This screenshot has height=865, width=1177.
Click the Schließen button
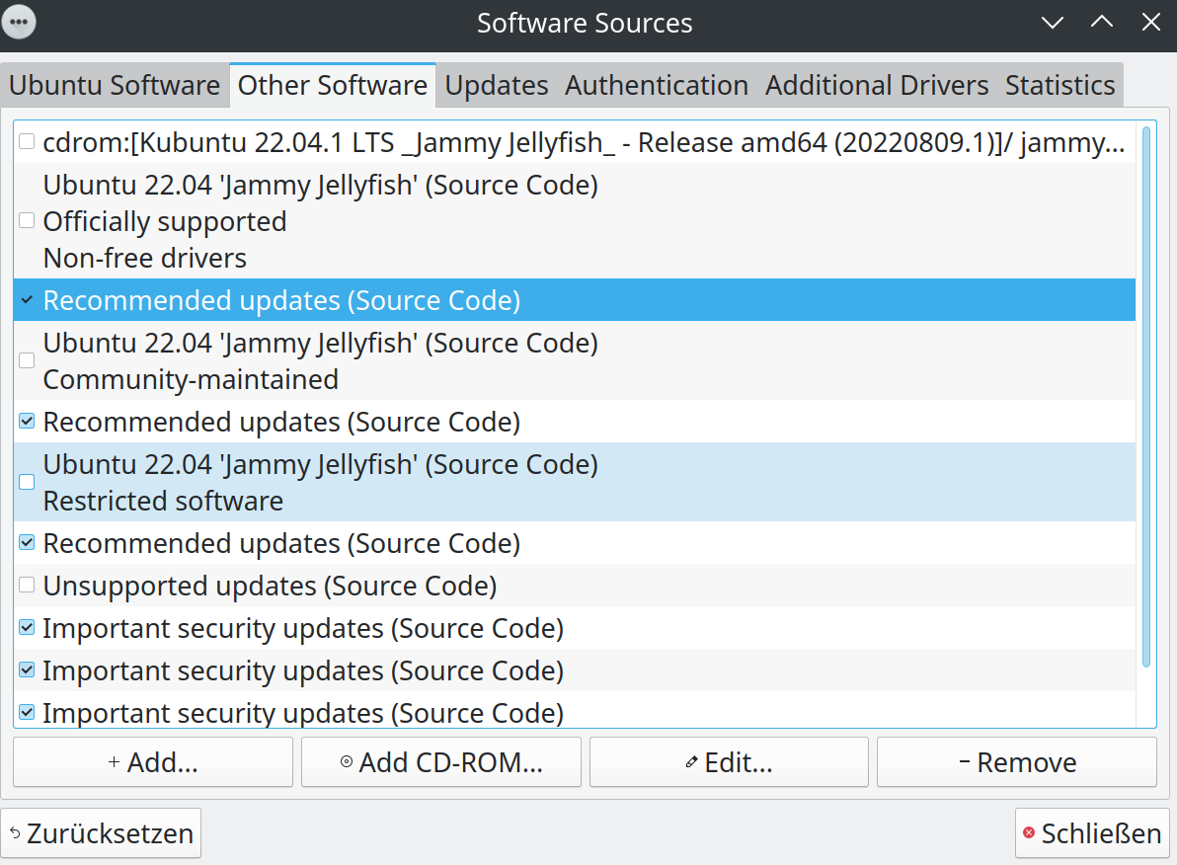coord(1092,833)
